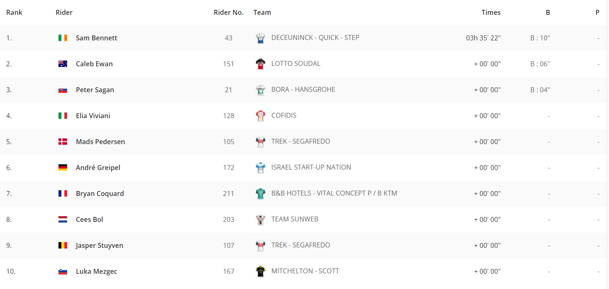Open Bryan Coquard's rider link
The height and width of the screenshot is (289, 609).
100,193
